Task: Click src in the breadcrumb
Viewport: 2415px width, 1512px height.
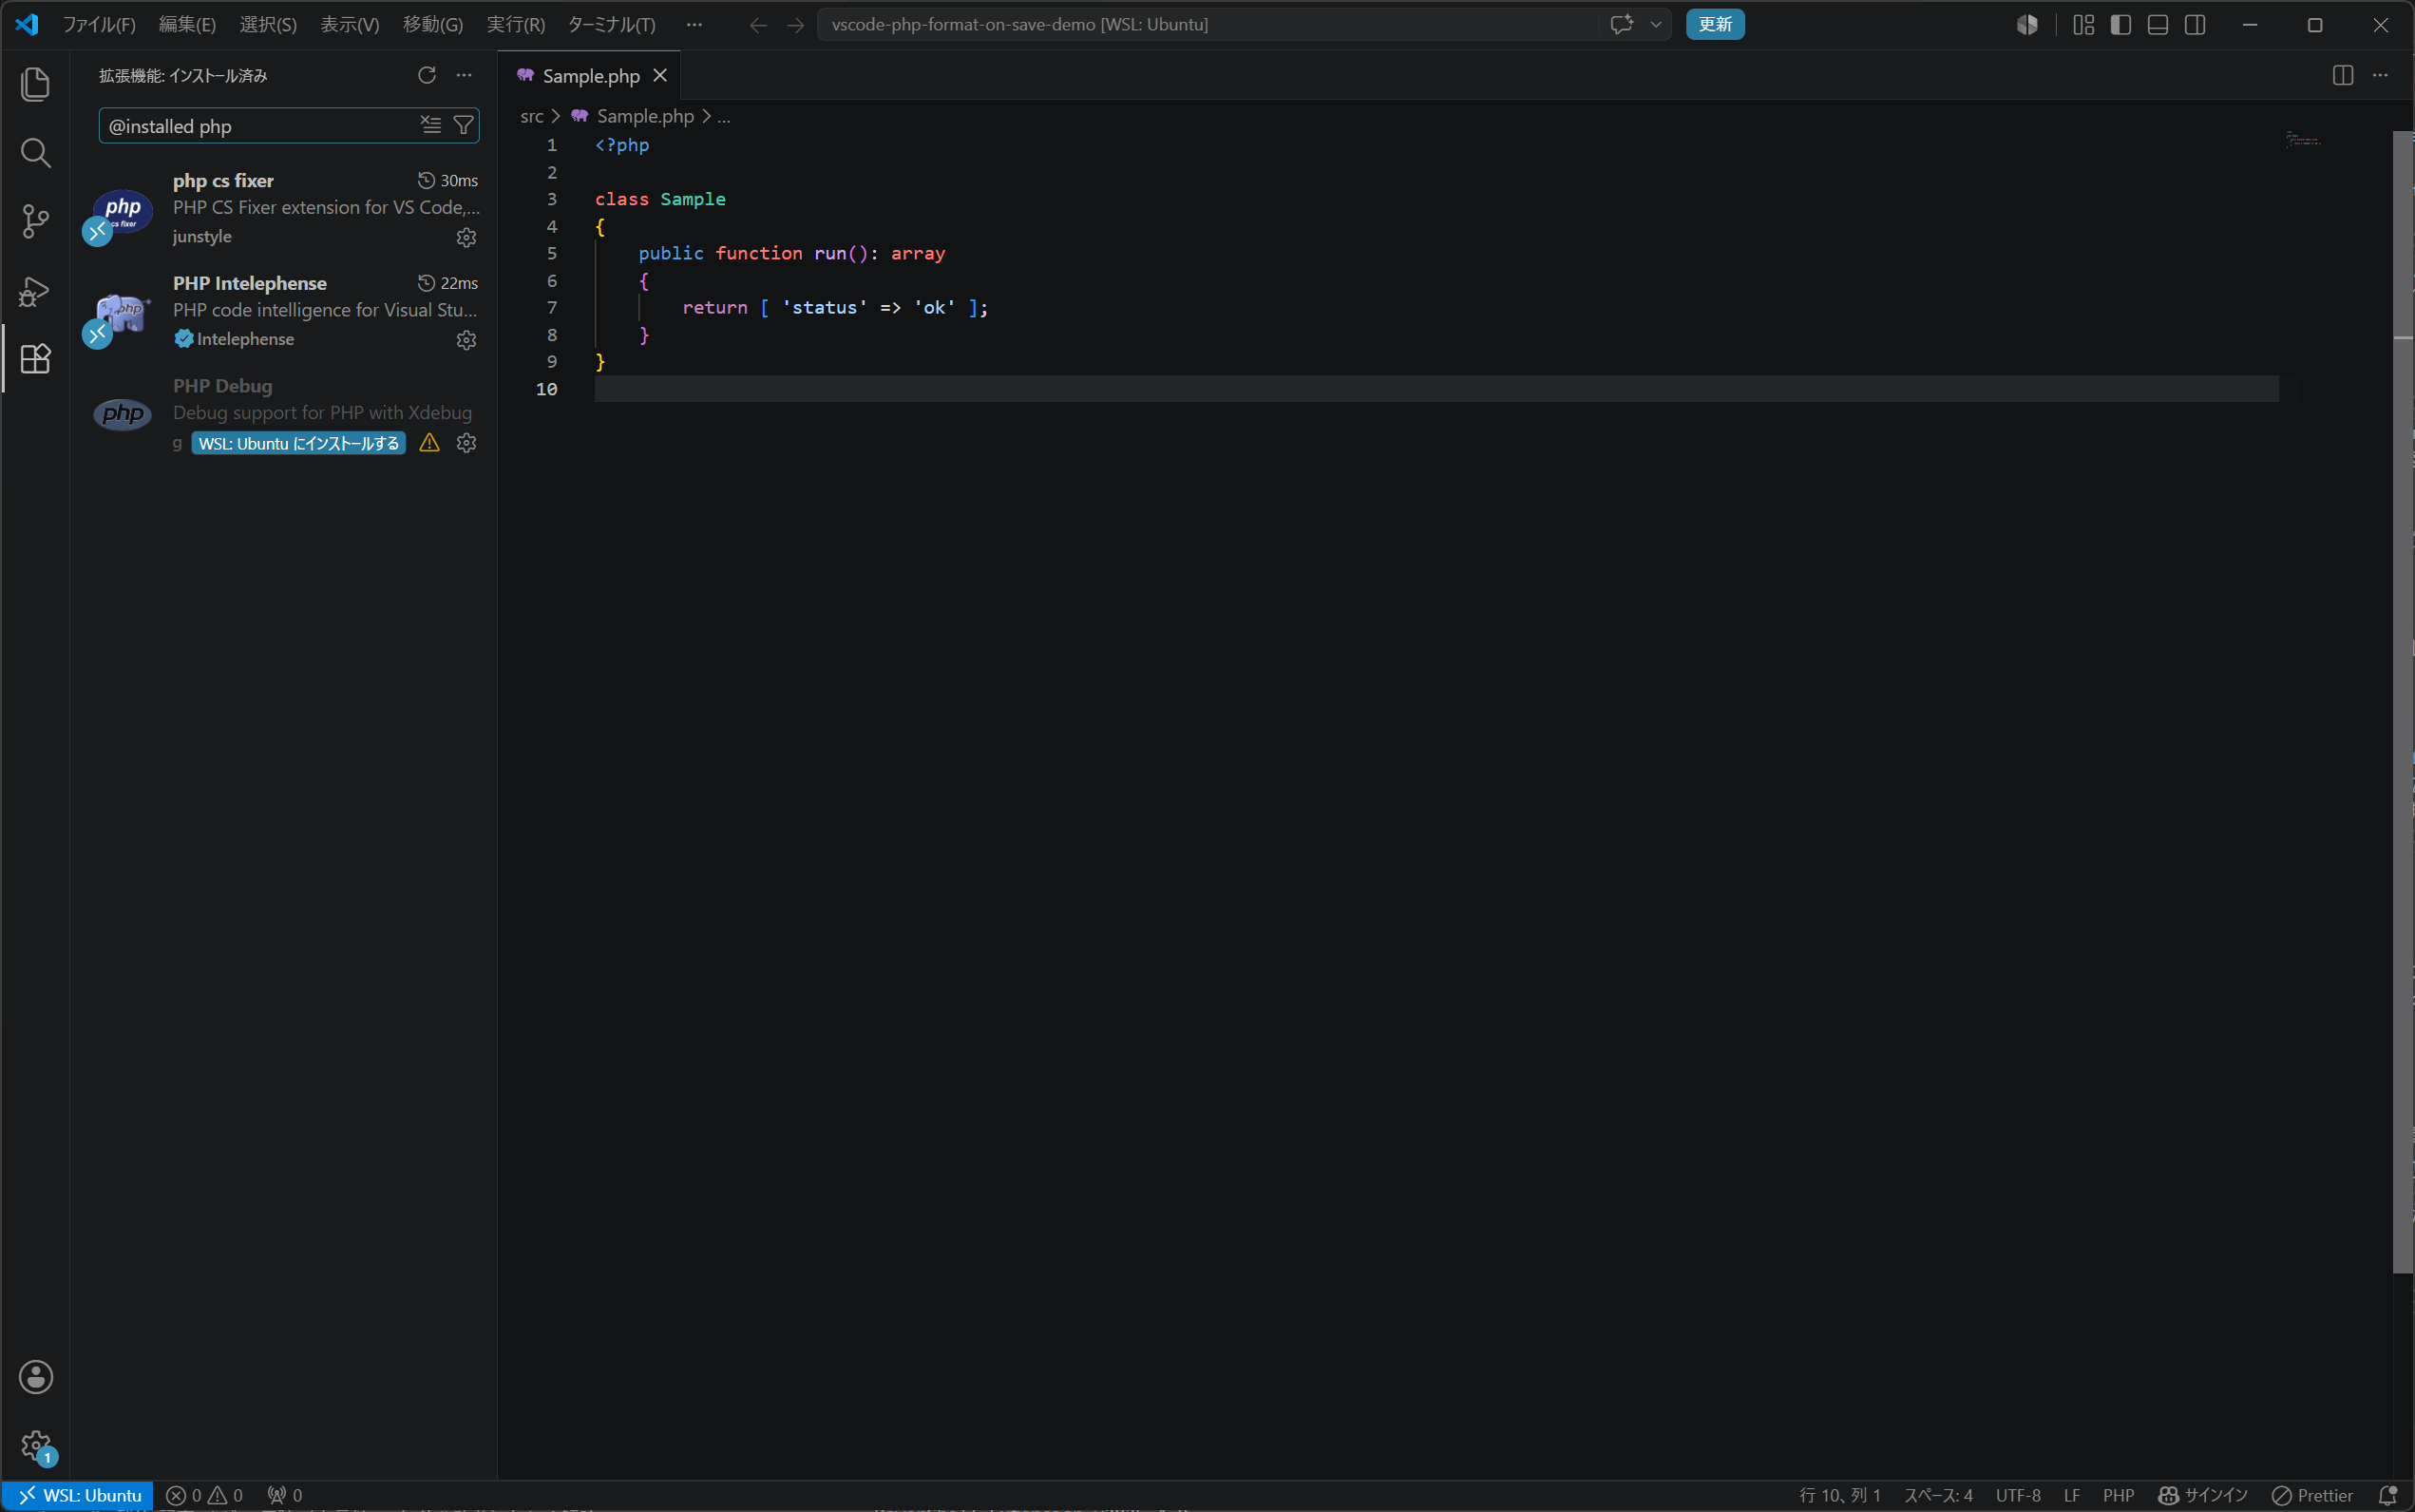Action: point(532,116)
